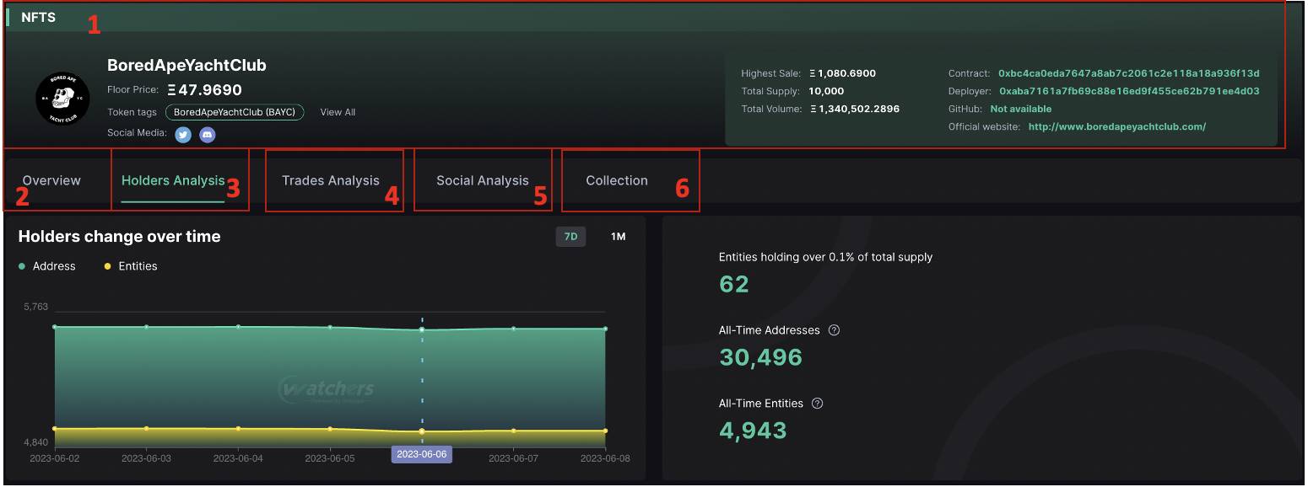This screenshot has height=487, width=1308.
Task: Open the Collection tab
Action: pos(617,180)
